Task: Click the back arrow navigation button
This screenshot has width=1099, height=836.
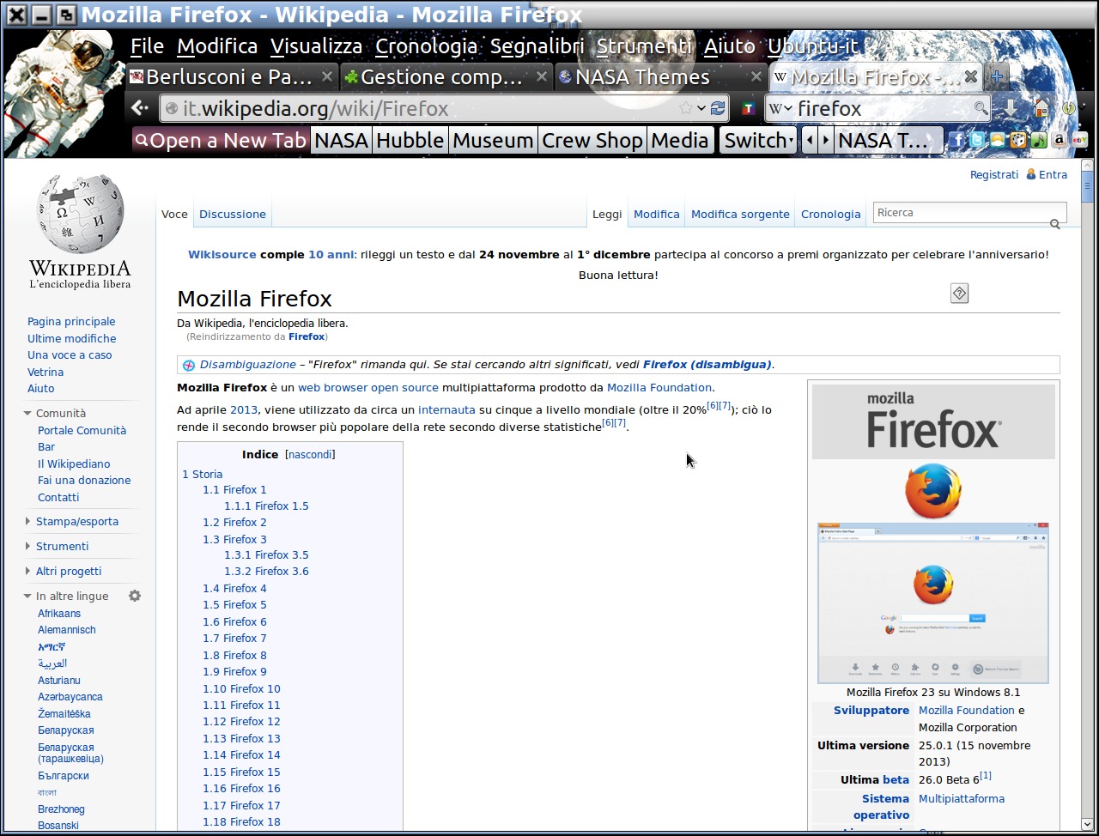Action: (140, 108)
